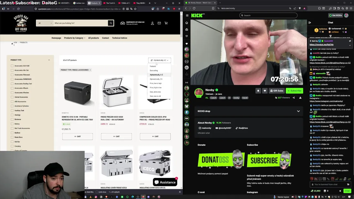The width and height of the screenshot is (354, 199).
Task: Click the envelope contact icon in the shop header
Action: (159, 23)
